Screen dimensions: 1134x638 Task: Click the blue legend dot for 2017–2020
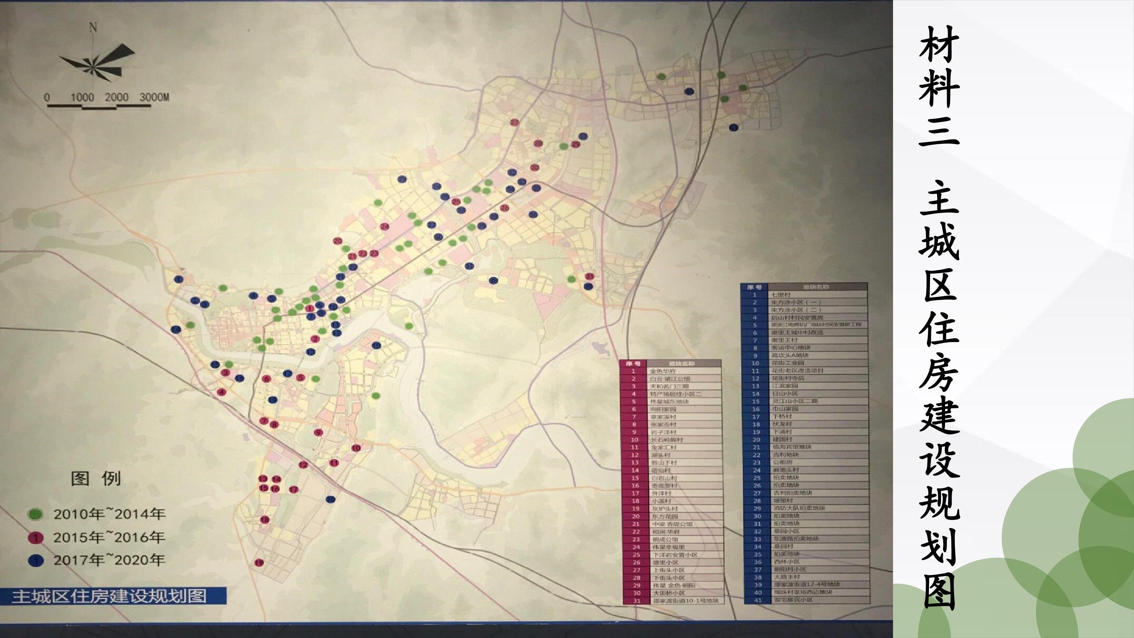(x=36, y=560)
